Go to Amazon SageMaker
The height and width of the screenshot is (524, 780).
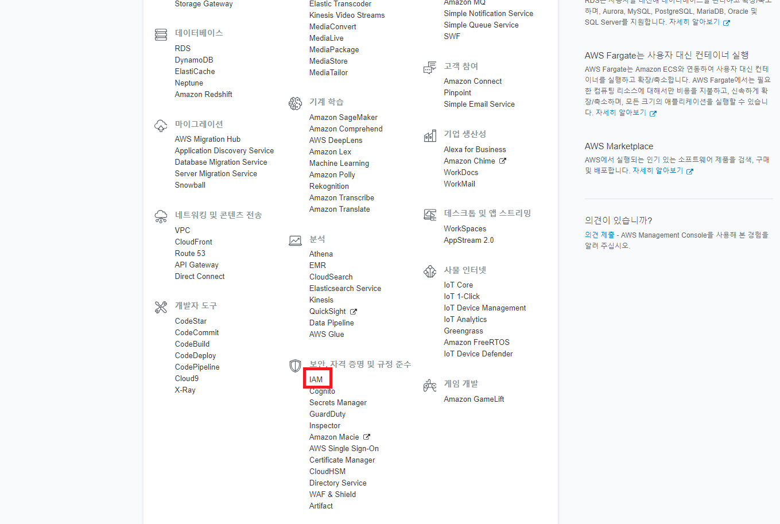click(x=343, y=117)
